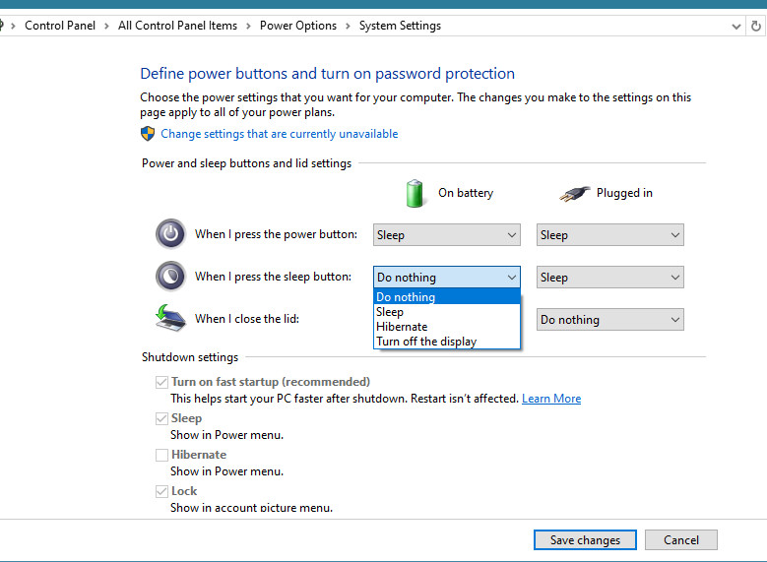Viewport: 767px width, 562px height.
Task: Open Change settings currently unavailable link
Action: 280,134
